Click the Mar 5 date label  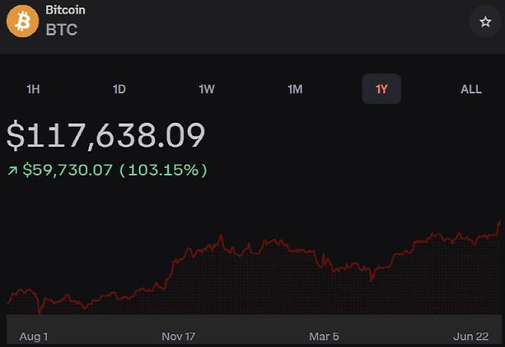click(x=324, y=336)
